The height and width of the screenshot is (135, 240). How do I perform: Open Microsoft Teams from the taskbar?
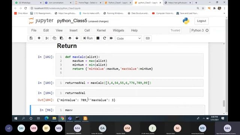pos(70,118)
